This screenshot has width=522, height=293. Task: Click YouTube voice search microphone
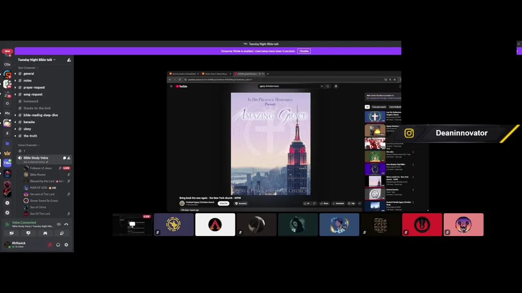(336, 86)
